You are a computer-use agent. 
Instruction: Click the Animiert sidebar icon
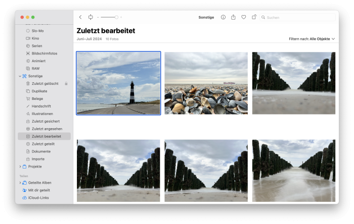point(28,61)
